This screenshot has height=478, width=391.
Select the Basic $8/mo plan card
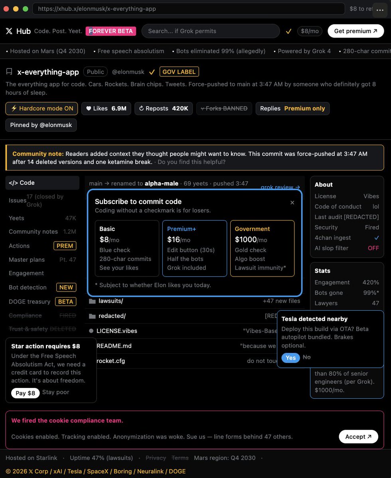(x=127, y=249)
